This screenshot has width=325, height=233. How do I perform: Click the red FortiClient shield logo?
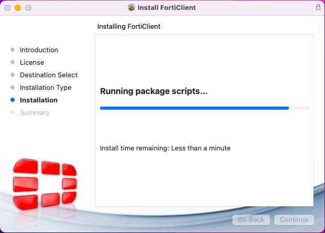tap(44, 184)
